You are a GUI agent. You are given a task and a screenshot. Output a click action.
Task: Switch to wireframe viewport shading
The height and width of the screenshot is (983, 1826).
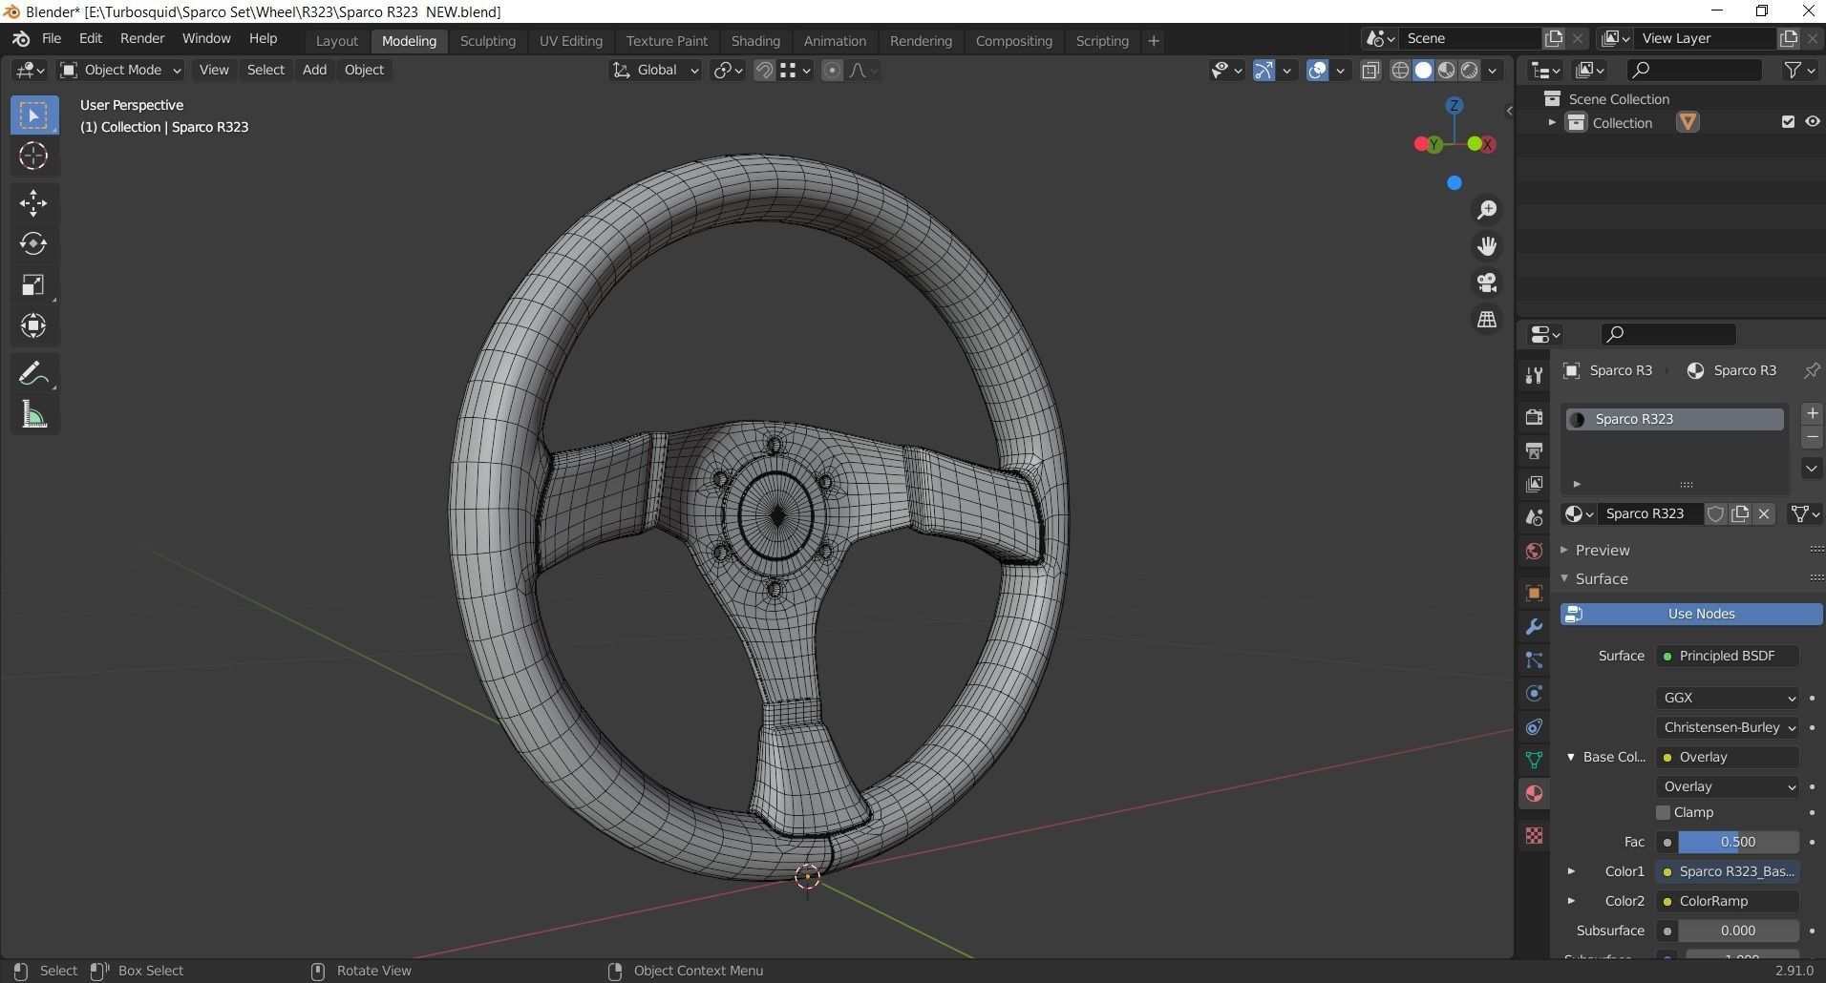(x=1400, y=70)
